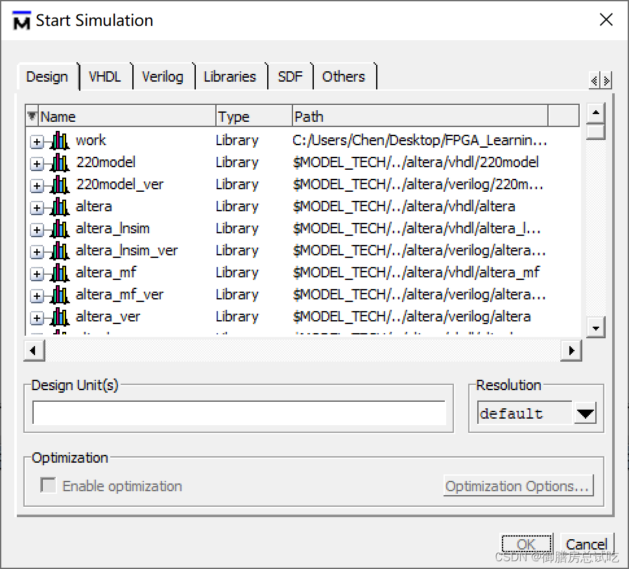Switch to the Design tab

(x=47, y=76)
